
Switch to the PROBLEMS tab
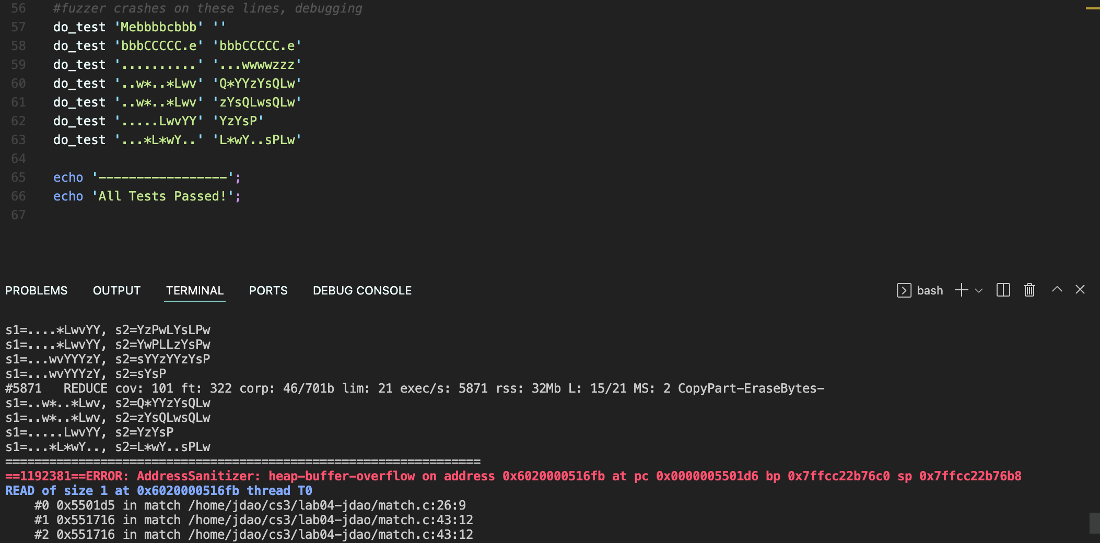point(37,291)
